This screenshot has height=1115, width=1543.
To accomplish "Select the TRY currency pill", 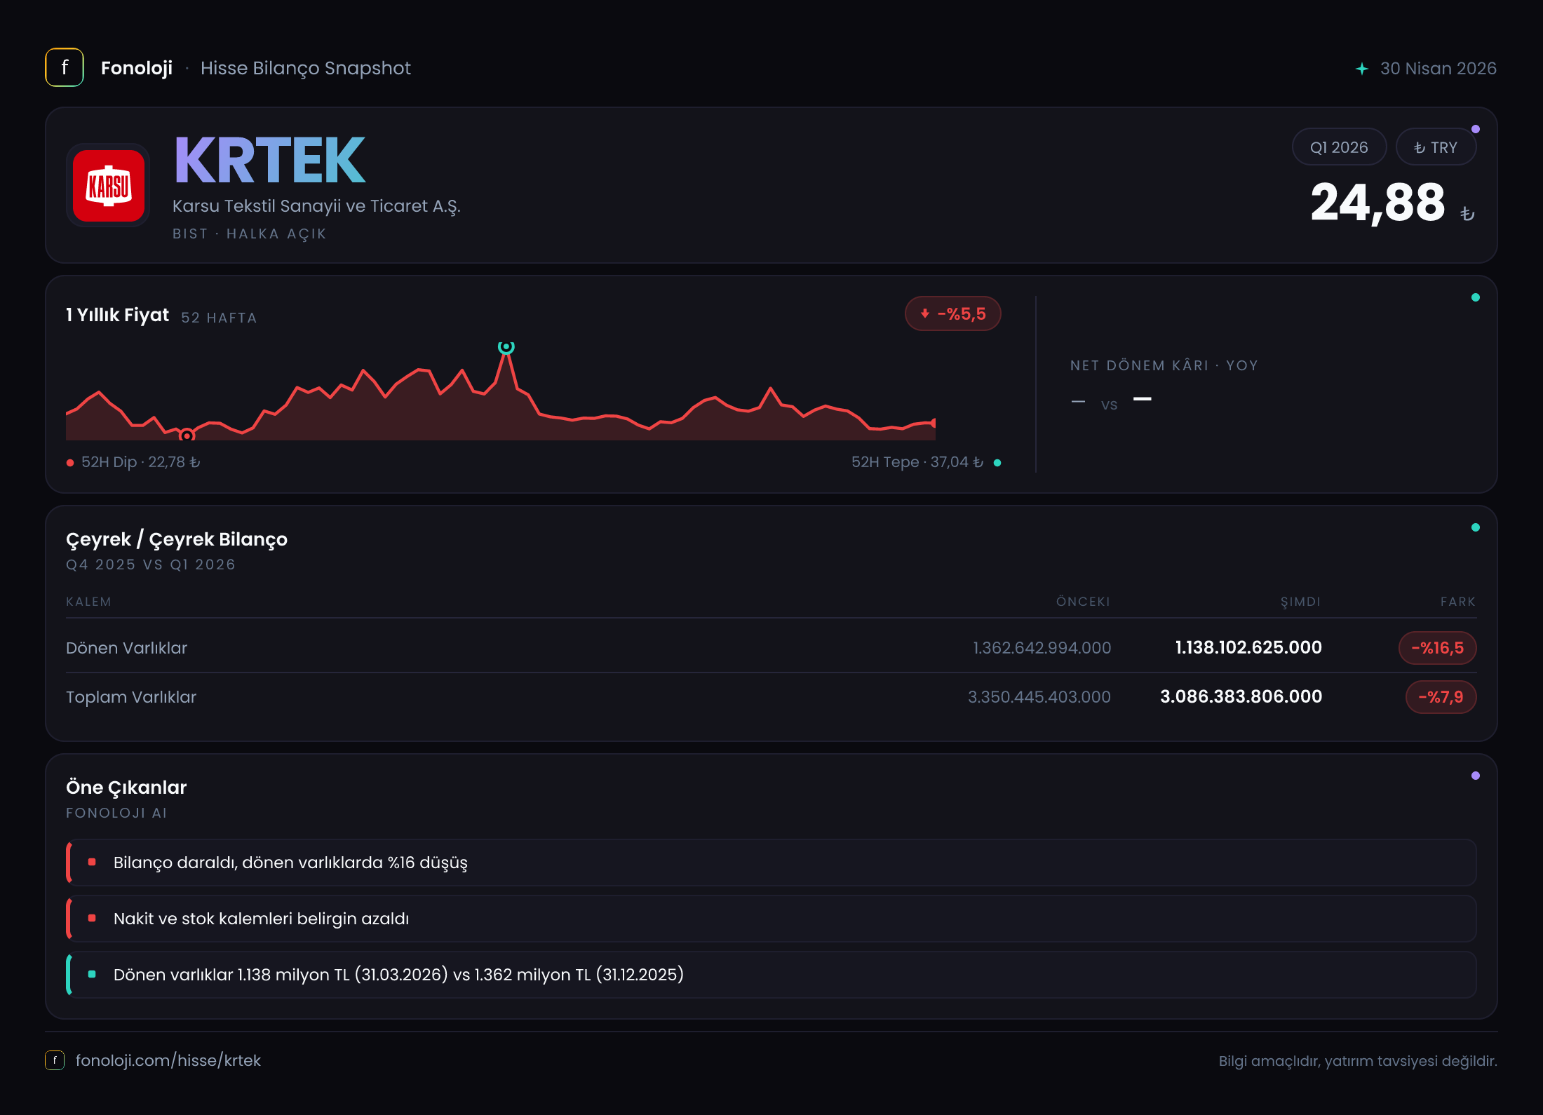I will (x=1436, y=147).
